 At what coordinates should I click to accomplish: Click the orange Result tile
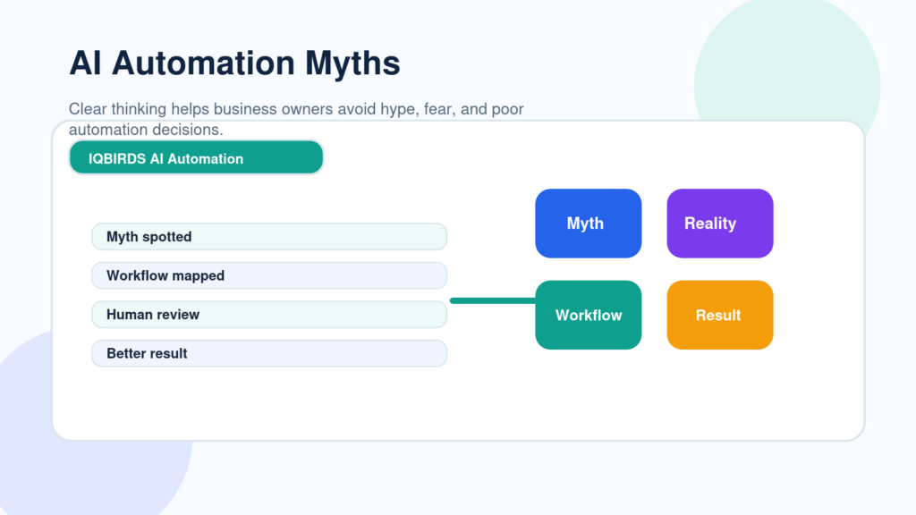(x=720, y=315)
